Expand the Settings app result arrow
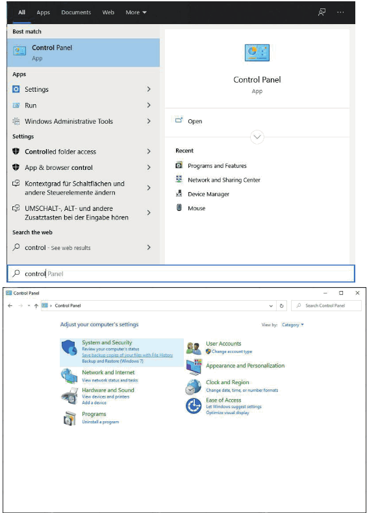 (x=149, y=89)
